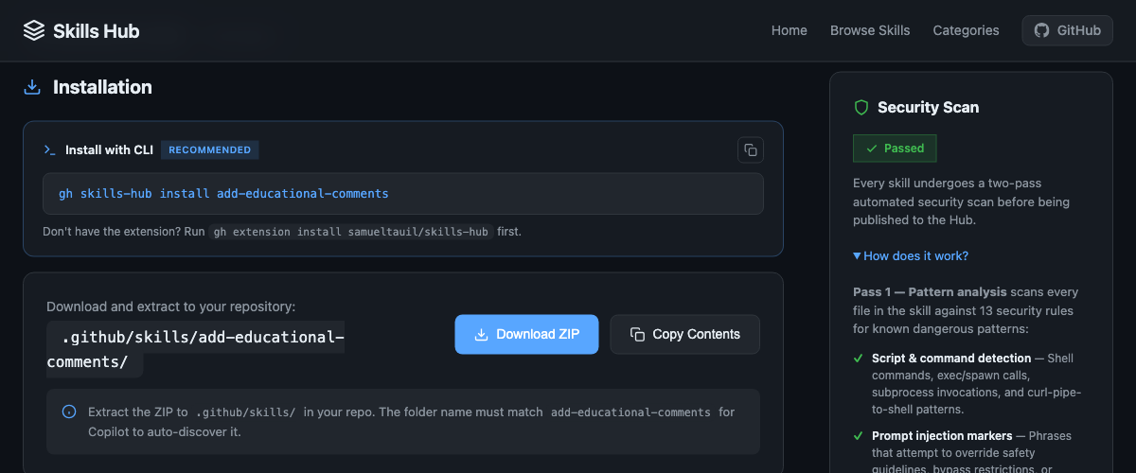Viewport: 1136px width, 473px height.
Task: Click the Script & command detection text
Action: tap(951, 359)
